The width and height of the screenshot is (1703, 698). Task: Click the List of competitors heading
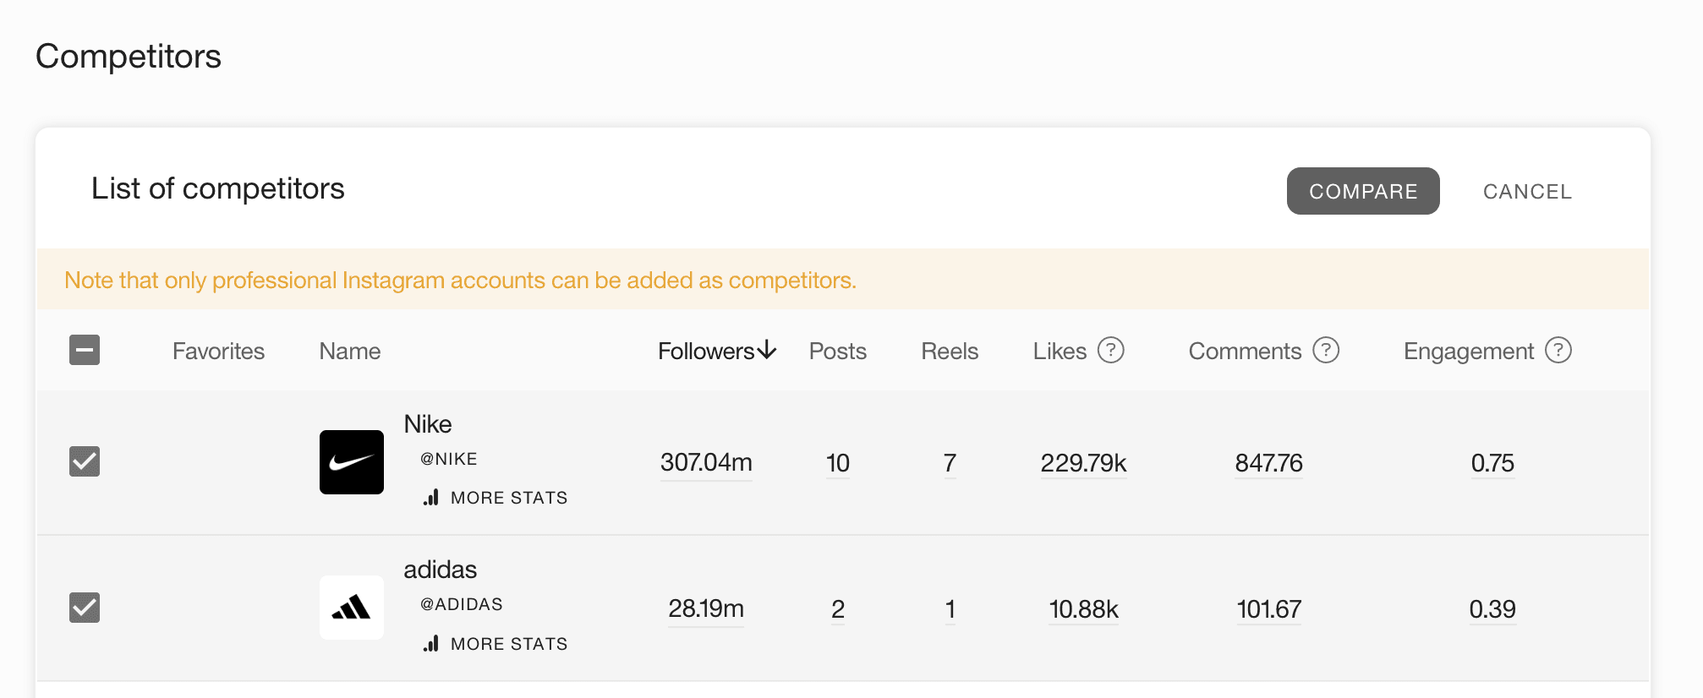218,188
